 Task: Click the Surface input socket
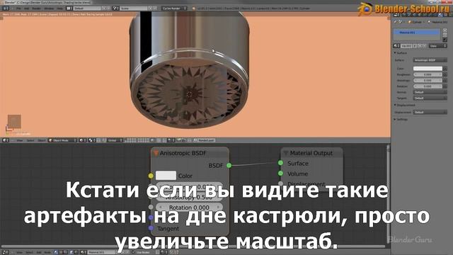tap(280, 163)
